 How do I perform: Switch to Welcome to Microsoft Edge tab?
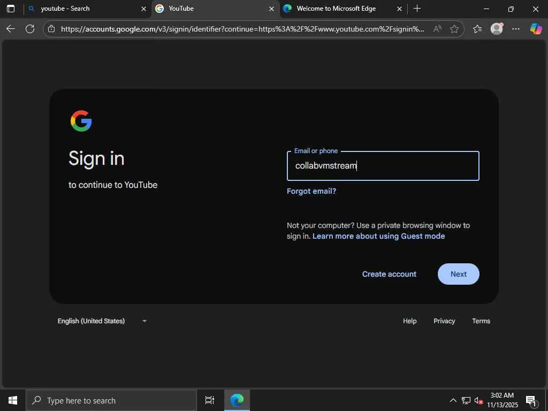pos(343,9)
